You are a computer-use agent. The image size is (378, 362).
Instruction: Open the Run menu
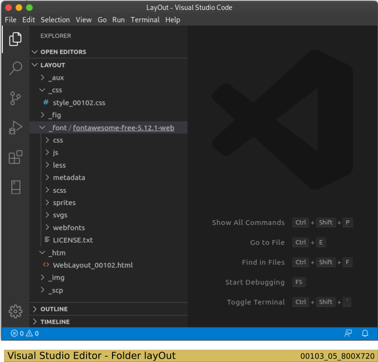pyautogui.click(x=119, y=20)
